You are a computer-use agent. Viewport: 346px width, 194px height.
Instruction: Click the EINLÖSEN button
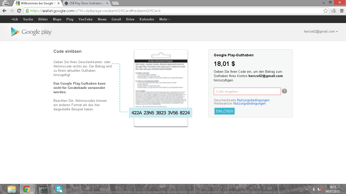coord(224,111)
